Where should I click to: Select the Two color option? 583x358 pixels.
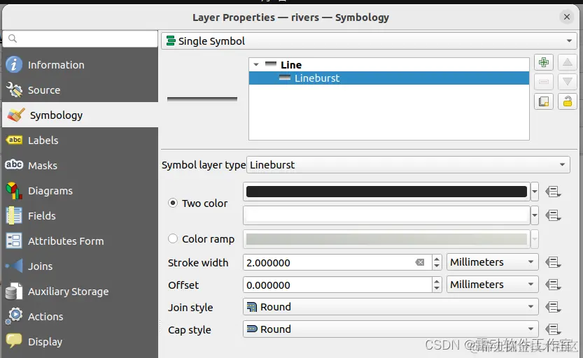pyautogui.click(x=172, y=203)
